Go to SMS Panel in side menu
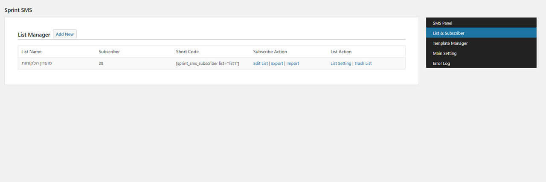 pos(481,23)
